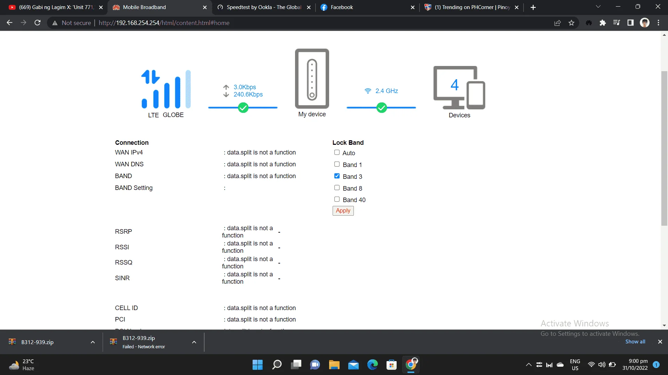This screenshot has width=668, height=375.
Task: Click the green checkmark on the internet link
Action: pos(243,108)
